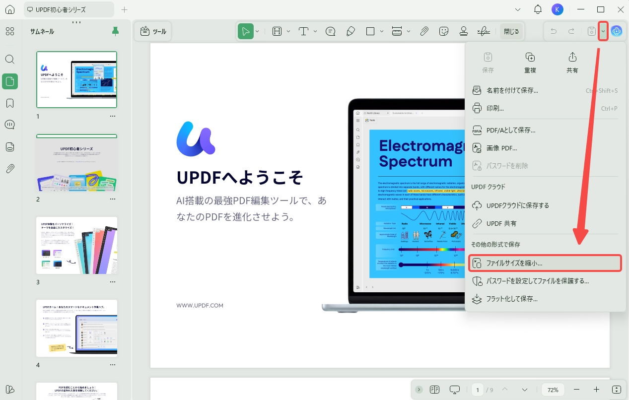Select UPDFクラウドに保存する menu entry
Image resolution: width=629 pixels, height=400 pixels.
pyautogui.click(x=545, y=205)
